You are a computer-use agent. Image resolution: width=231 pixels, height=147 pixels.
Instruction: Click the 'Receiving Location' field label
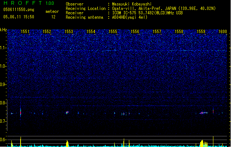tap(86, 8)
